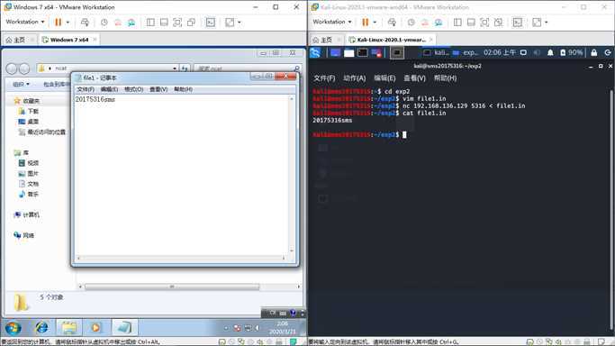Switch Windows 7 VMware to full screen mode
This screenshot has height=346, width=615.
coord(177,23)
